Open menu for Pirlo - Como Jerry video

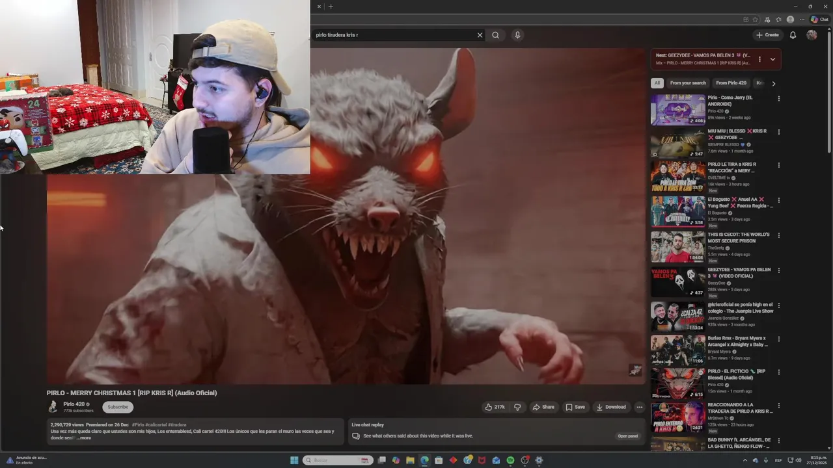coord(779,99)
